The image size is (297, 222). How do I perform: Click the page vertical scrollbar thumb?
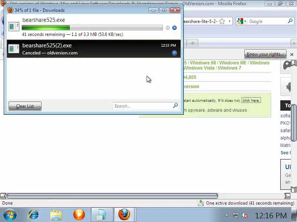pos(294,123)
